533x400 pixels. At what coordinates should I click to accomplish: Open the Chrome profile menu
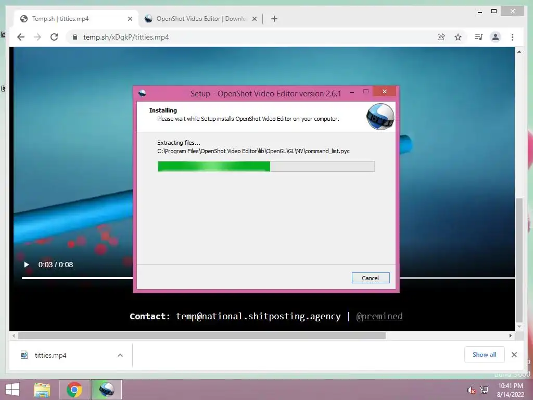tap(496, 37)
